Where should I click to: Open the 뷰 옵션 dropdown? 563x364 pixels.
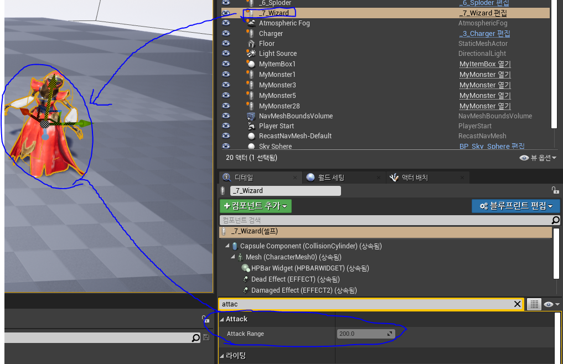pyautogui.click(x=538, y=158)
